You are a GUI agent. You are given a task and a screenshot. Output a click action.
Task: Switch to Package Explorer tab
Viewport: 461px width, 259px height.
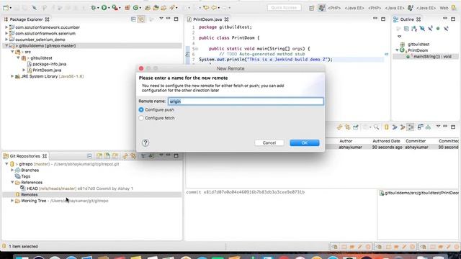click(26, 19)
